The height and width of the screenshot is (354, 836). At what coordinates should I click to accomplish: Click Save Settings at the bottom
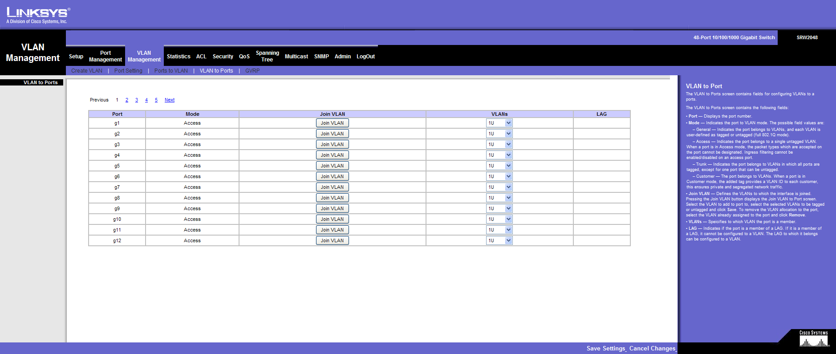(x=606, y=348)
